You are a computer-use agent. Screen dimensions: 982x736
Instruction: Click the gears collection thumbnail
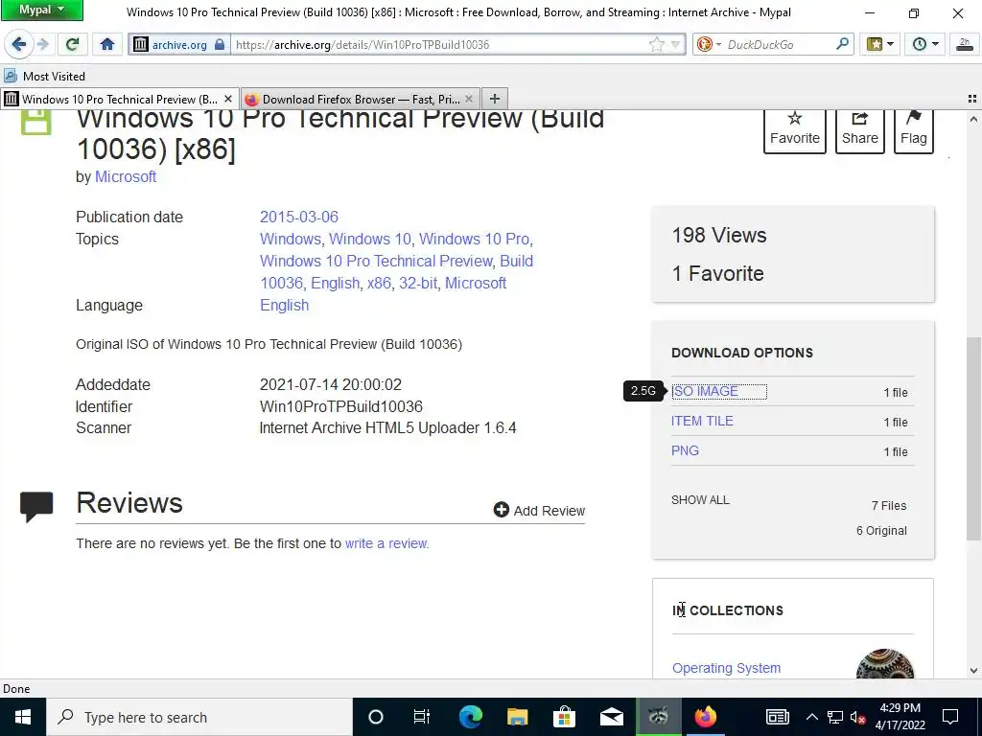pyautogui.click(x=884, y=665)
